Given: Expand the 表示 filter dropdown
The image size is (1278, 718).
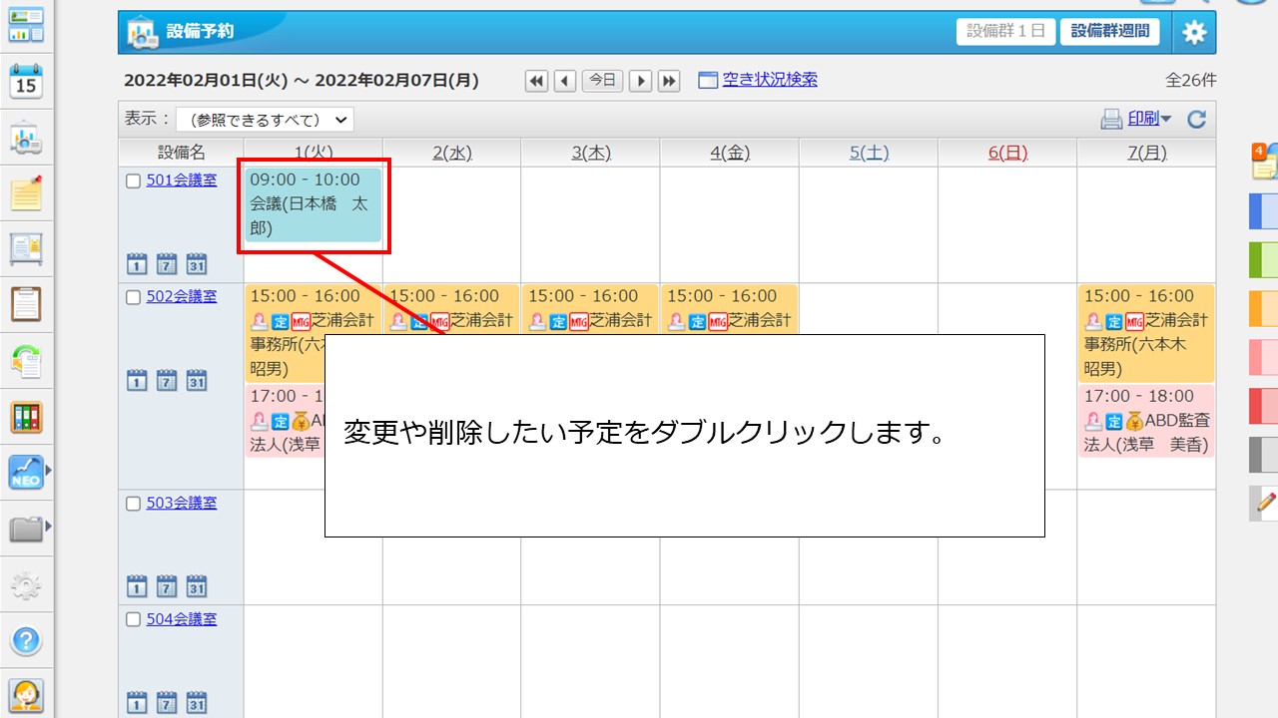Looking at the screenshot, I should 265,120.
